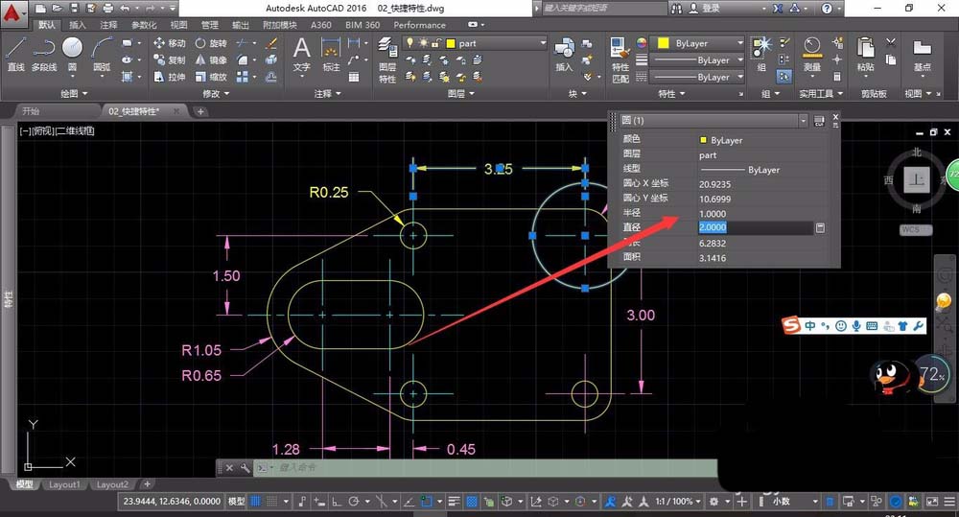Toggle layer lock icon in layer dropdown

coord(436,43)
